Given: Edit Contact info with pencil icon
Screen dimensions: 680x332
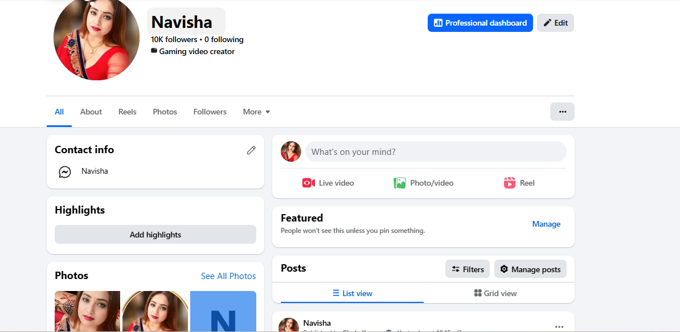Looking at the screenshot, I should [251, 150].
